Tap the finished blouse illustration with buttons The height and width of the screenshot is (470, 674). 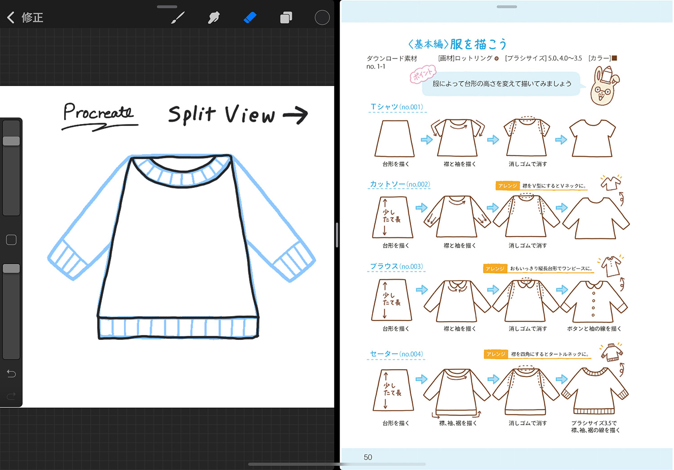coord(594,301)
